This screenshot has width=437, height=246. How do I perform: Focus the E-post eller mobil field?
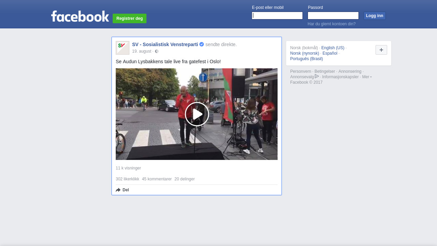click(x=277, y=16)
